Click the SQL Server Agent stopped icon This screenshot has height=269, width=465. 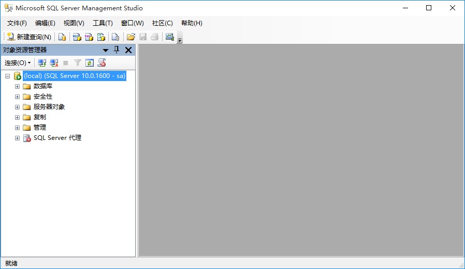pyautogui.click(x=27, y=138)
